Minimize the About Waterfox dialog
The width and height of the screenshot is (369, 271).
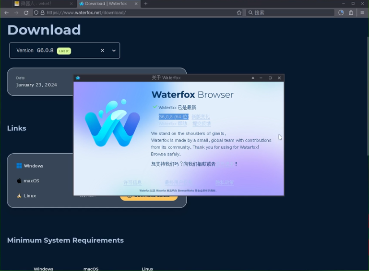tap(261, 78)
